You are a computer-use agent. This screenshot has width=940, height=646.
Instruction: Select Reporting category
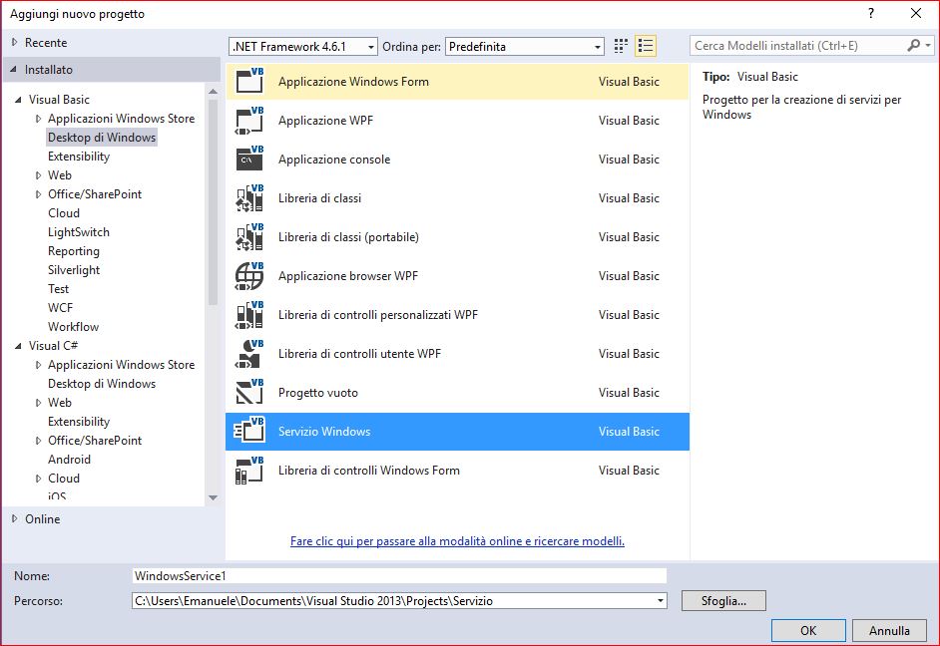coord(74,251)
